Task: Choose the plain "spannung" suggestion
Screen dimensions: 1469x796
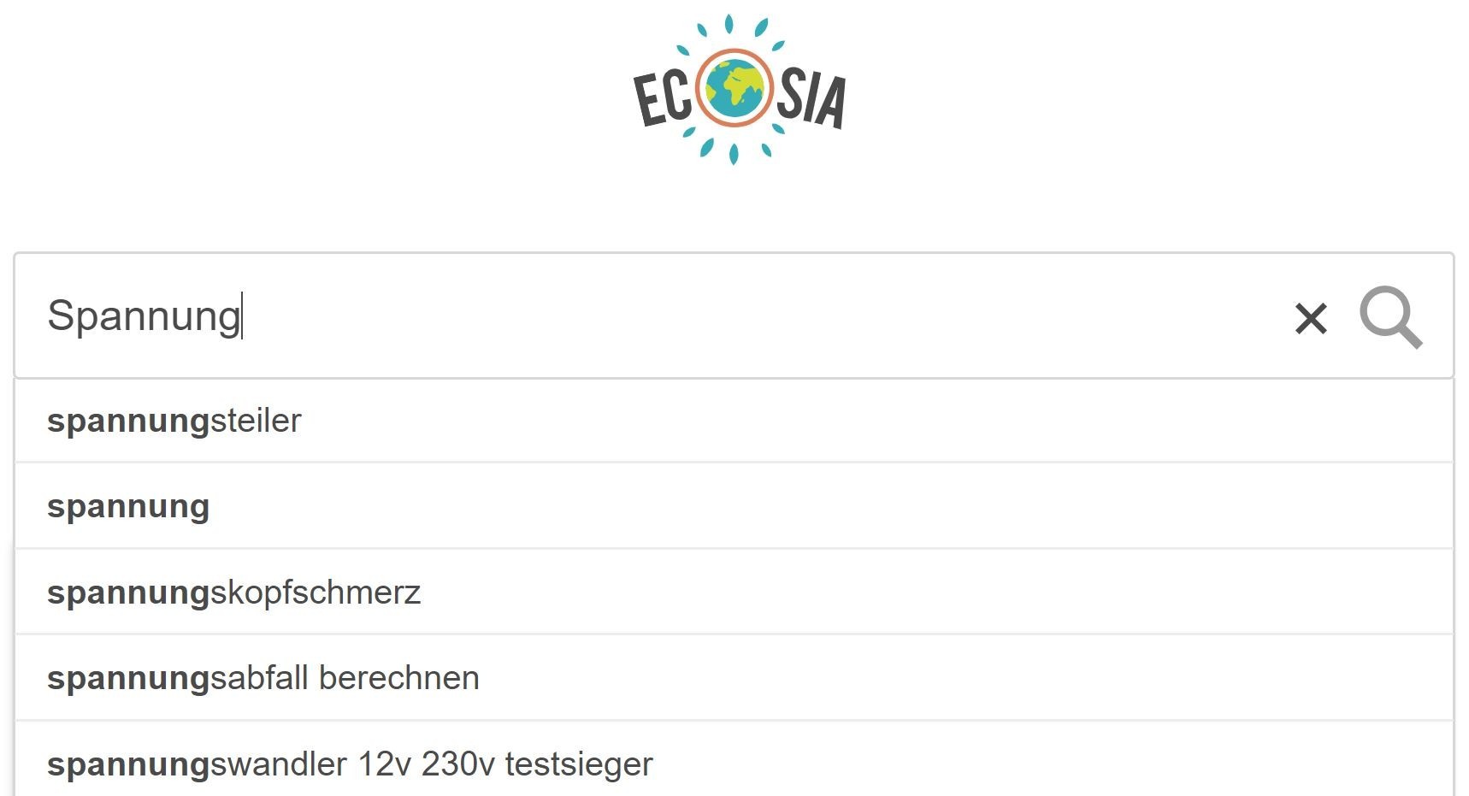Action: 128,506
